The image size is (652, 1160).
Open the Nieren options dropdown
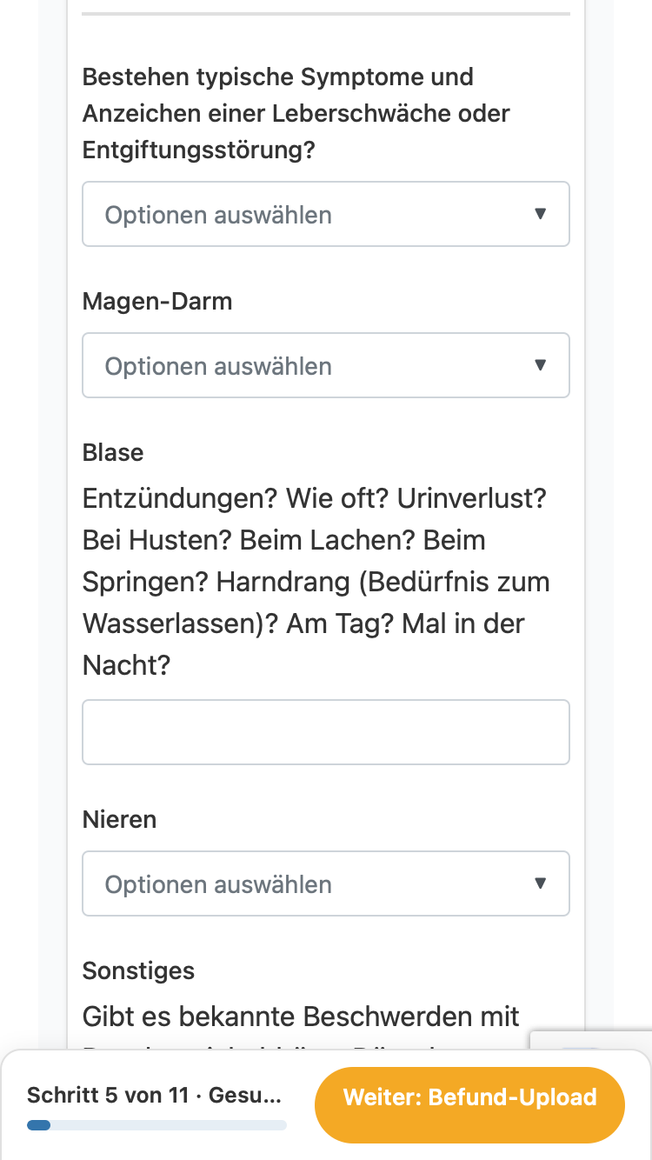(x=326, y=883)
